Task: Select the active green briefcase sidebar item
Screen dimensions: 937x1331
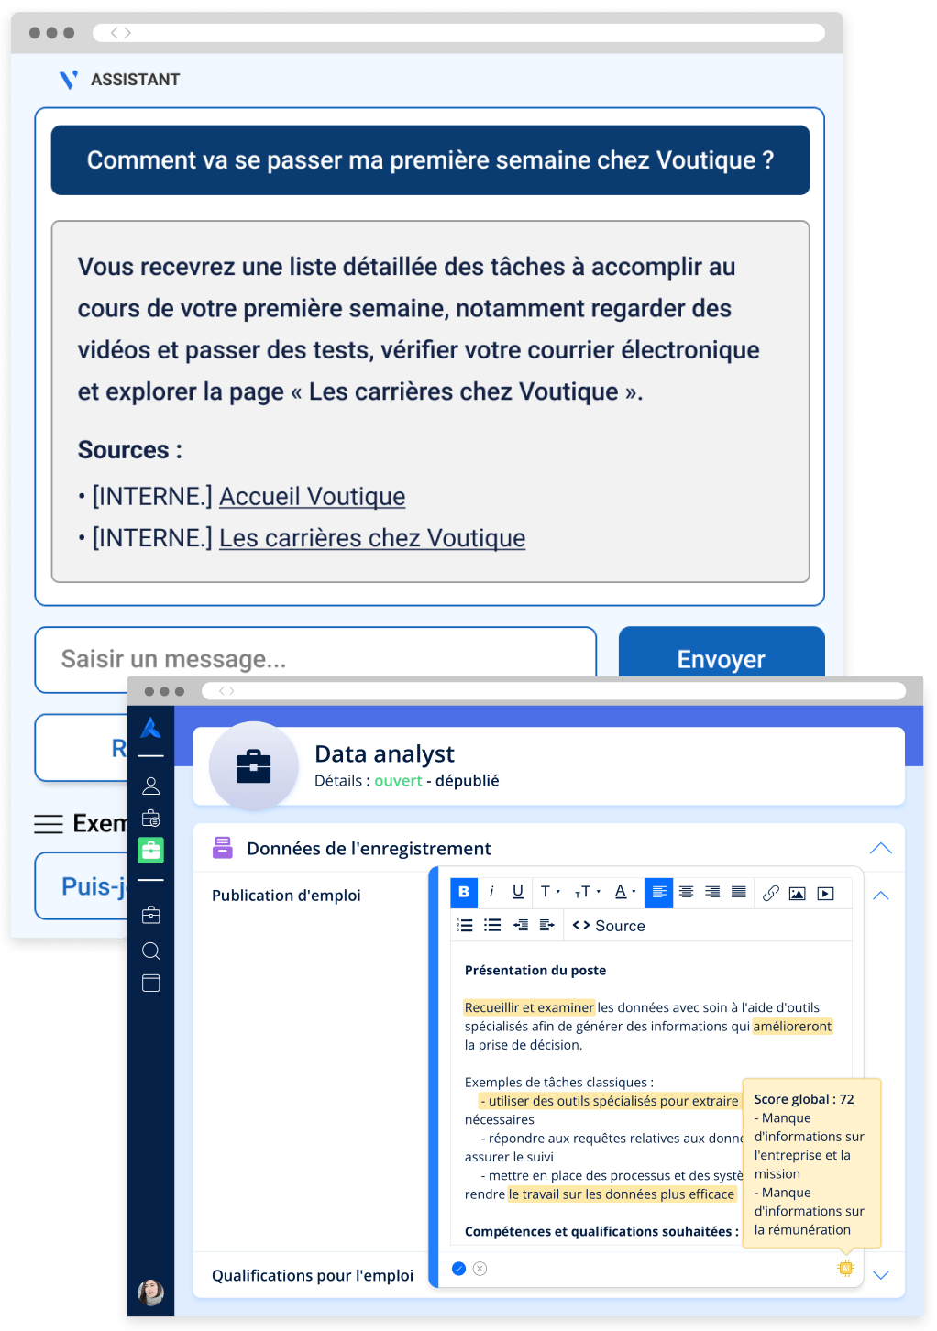Action: click(x=150, y=851)
